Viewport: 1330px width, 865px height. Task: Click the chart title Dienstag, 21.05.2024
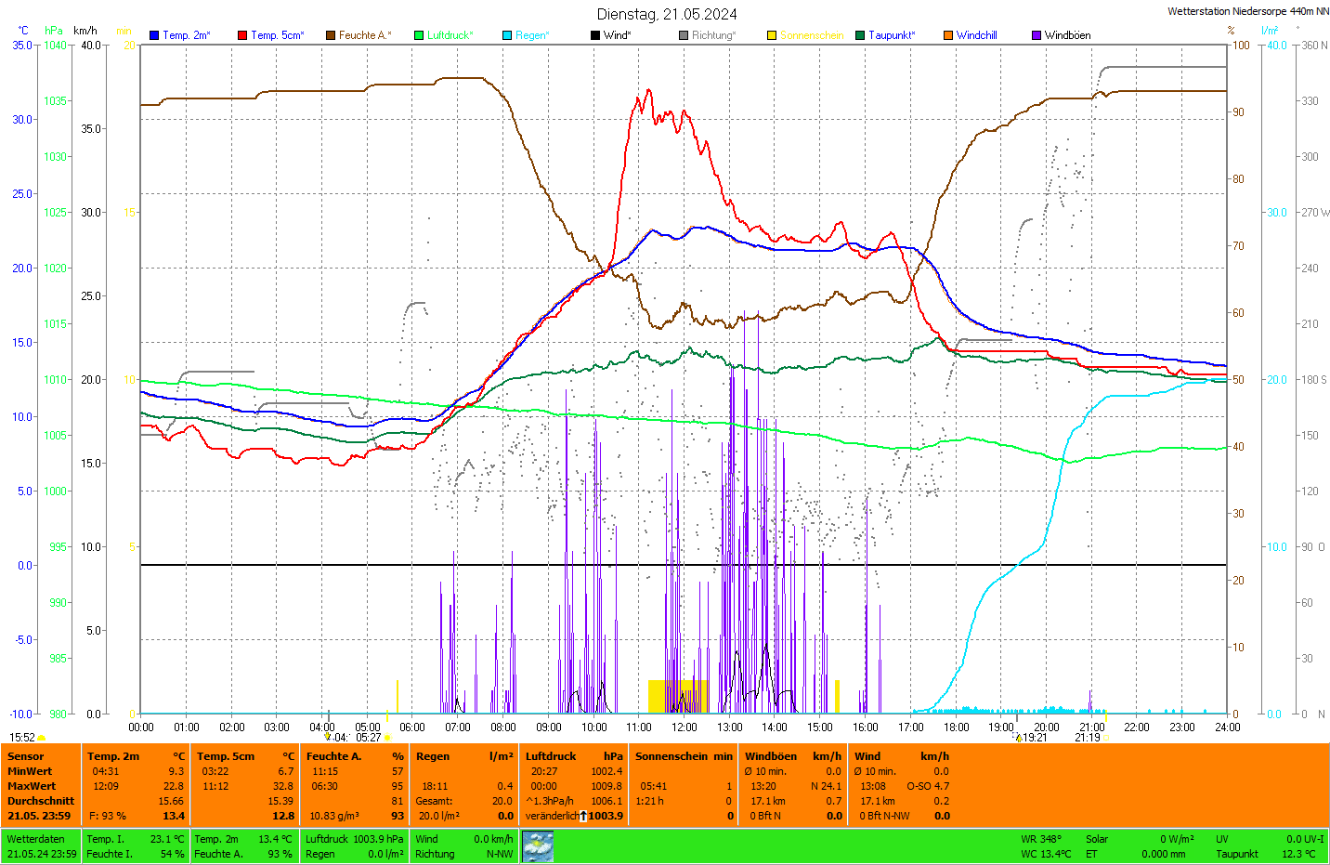coord(667,14)
